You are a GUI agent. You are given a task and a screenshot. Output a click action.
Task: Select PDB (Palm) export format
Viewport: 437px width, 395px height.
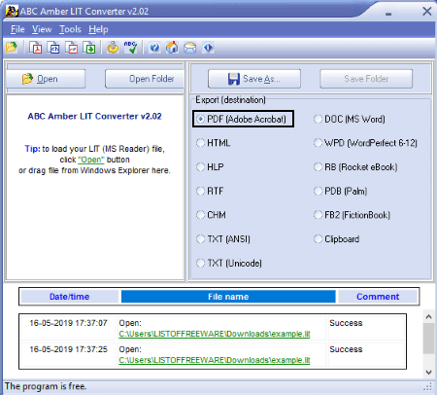point(340,191)
